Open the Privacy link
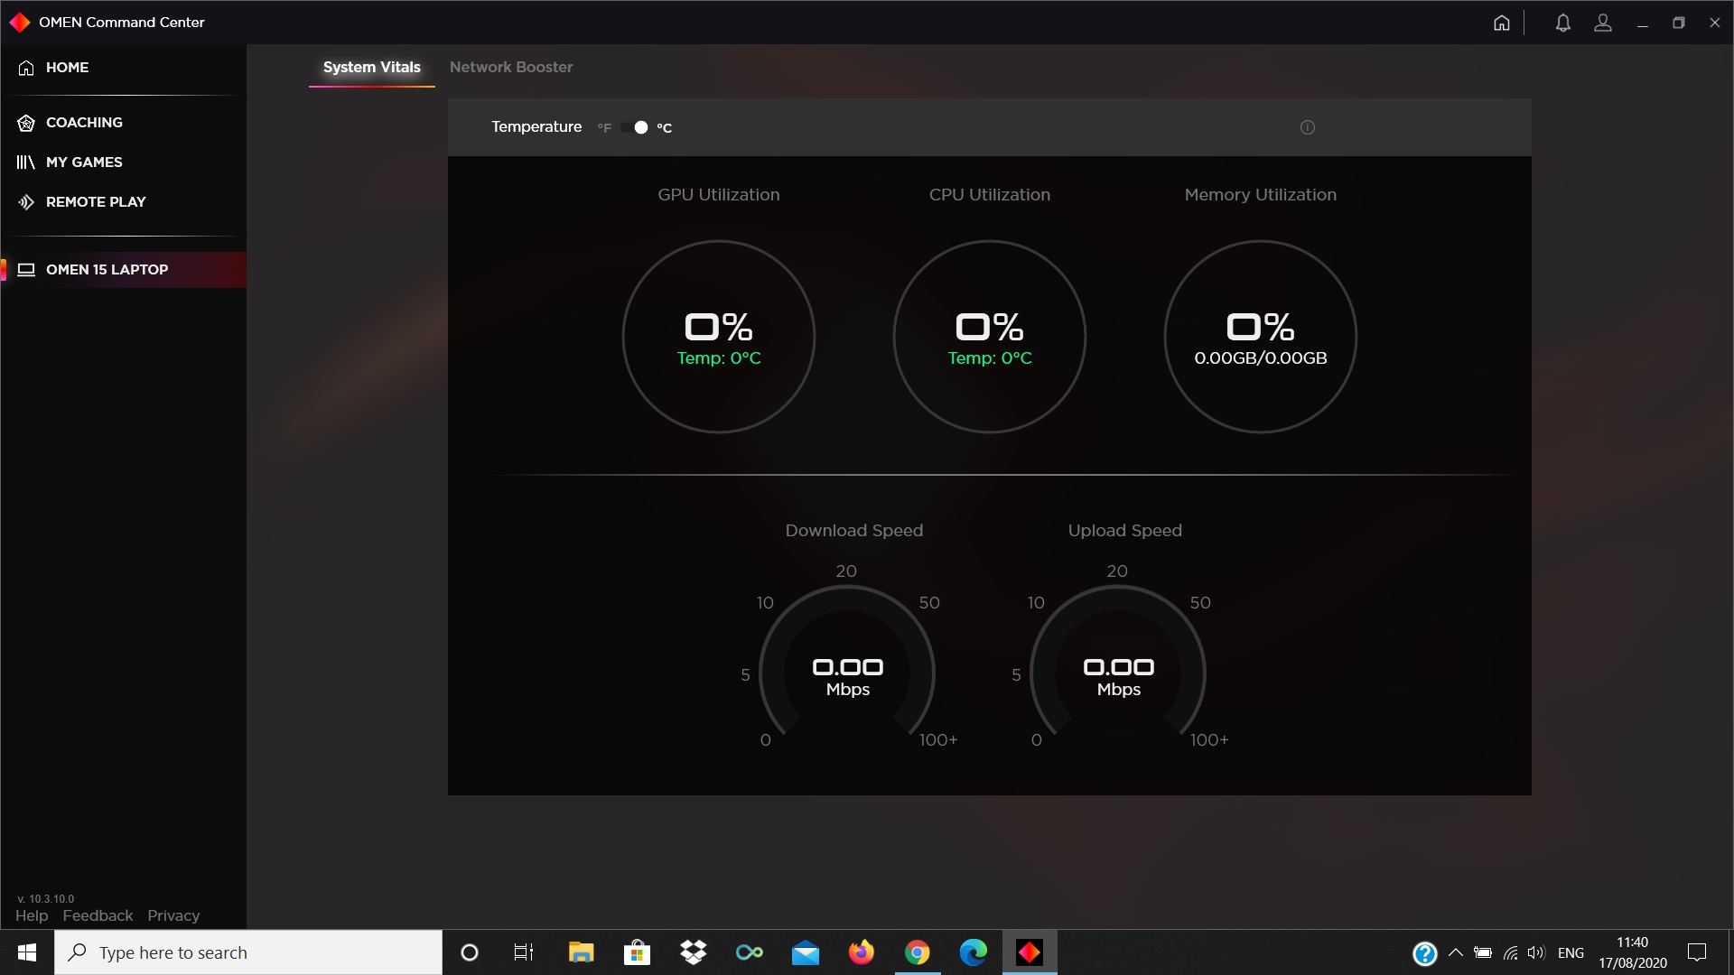The width and height of the screenshot is (1734, 975). click(x=173, y=915)
